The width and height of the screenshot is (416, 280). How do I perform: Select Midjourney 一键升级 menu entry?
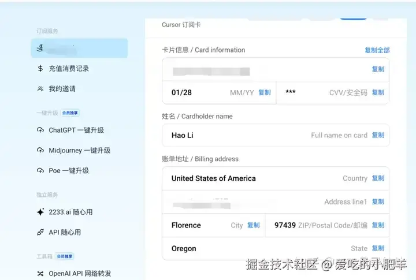tap(79, 150)
